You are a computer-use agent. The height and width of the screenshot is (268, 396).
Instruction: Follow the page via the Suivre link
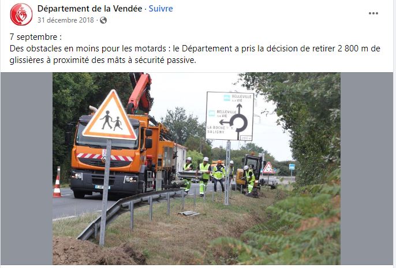point(160,9)
